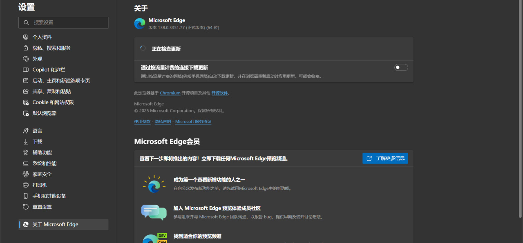Click the share icon beside 共享、复制和粘贴
The width and height of the screenshot is (523, 243).
[26, 92]
